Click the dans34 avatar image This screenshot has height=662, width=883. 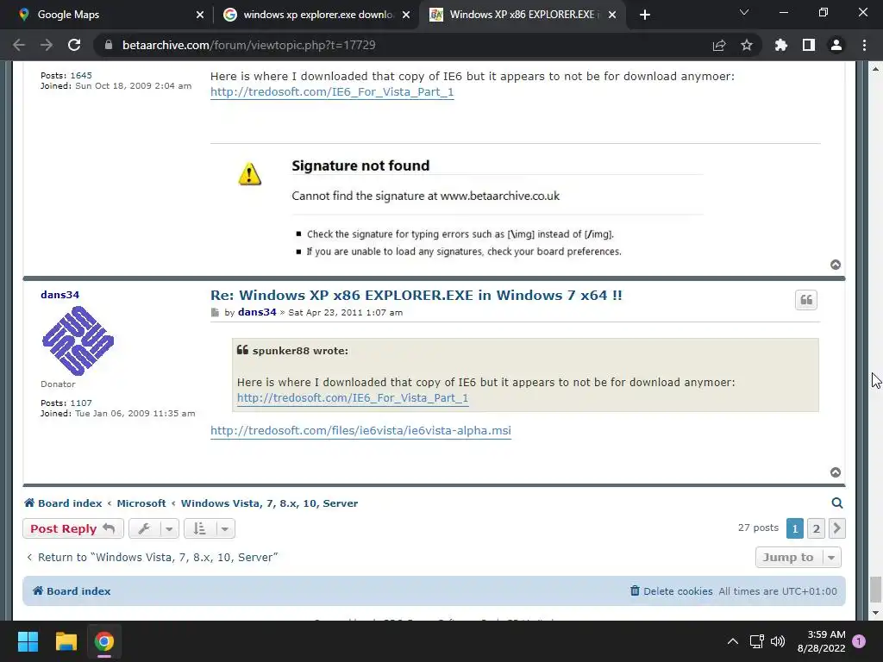tap(78, 340)
